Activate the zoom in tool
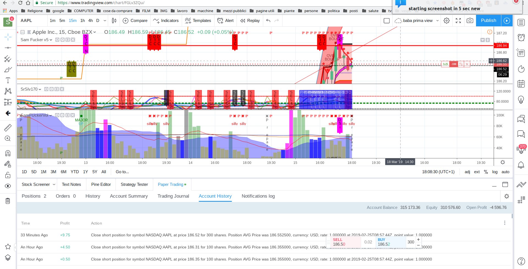 pos(8,138)
